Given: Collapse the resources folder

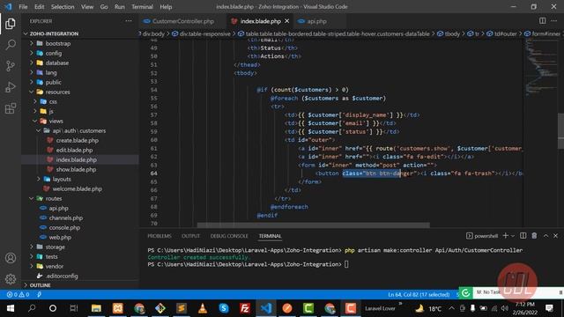Looking at the screenshot, I should point(57,92).
